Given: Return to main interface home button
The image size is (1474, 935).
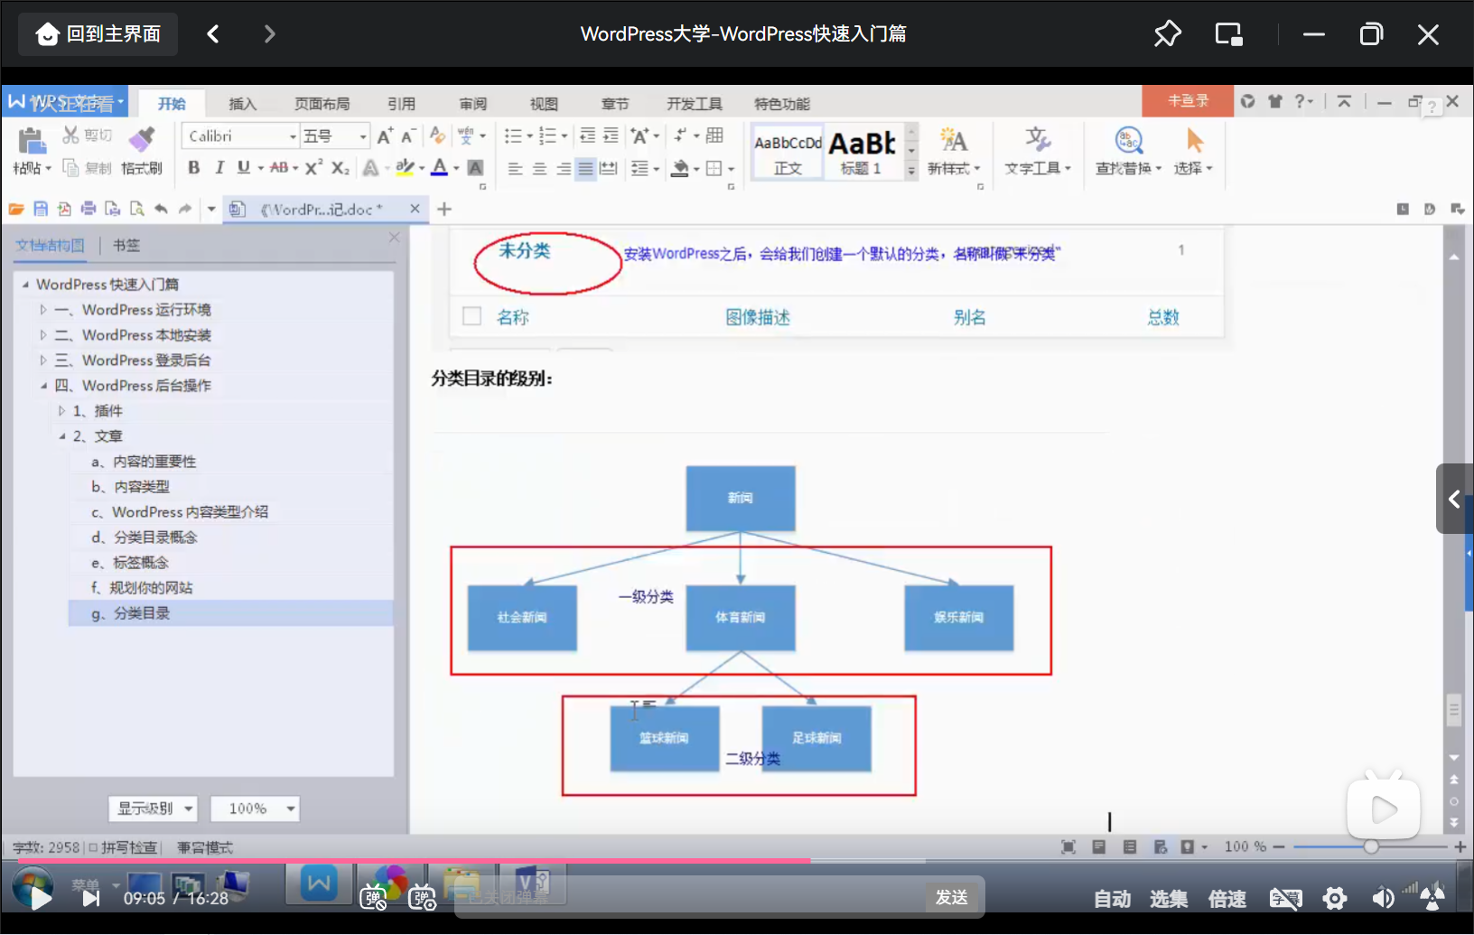Looking at the screenshot, I should point(98,34).
